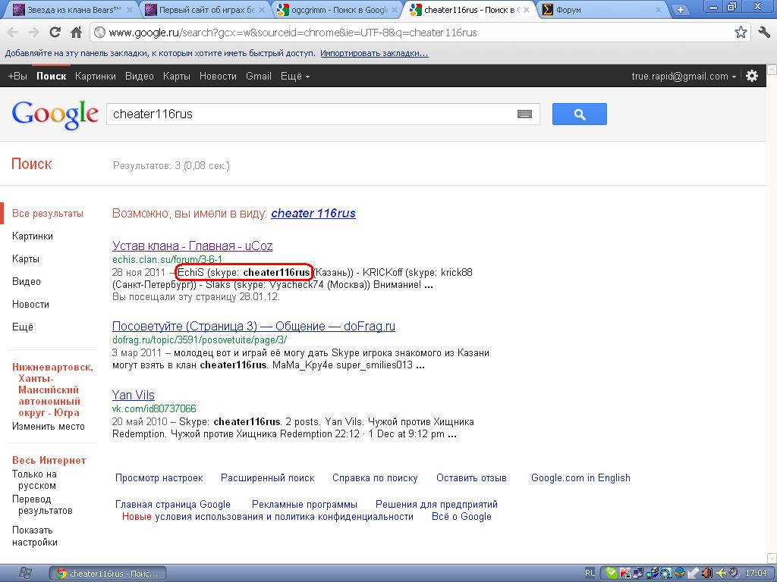Click the volume speaker icon in the tray
Image resolution: width=777 pixels, height=582 pixels.
point(707,573)
